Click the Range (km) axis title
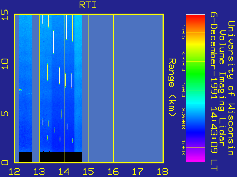The image size is (237, 177). (x=172, y=88)
